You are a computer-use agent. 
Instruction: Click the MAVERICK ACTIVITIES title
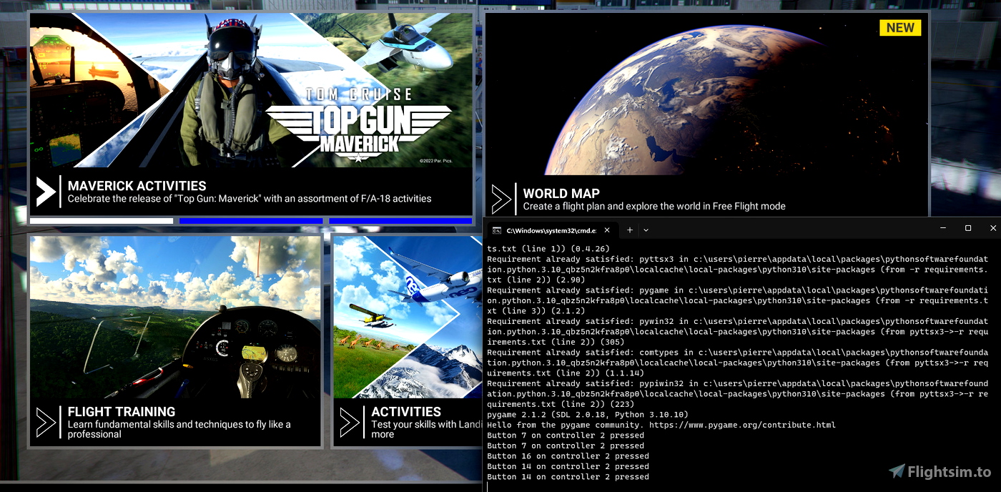point(137,186)
